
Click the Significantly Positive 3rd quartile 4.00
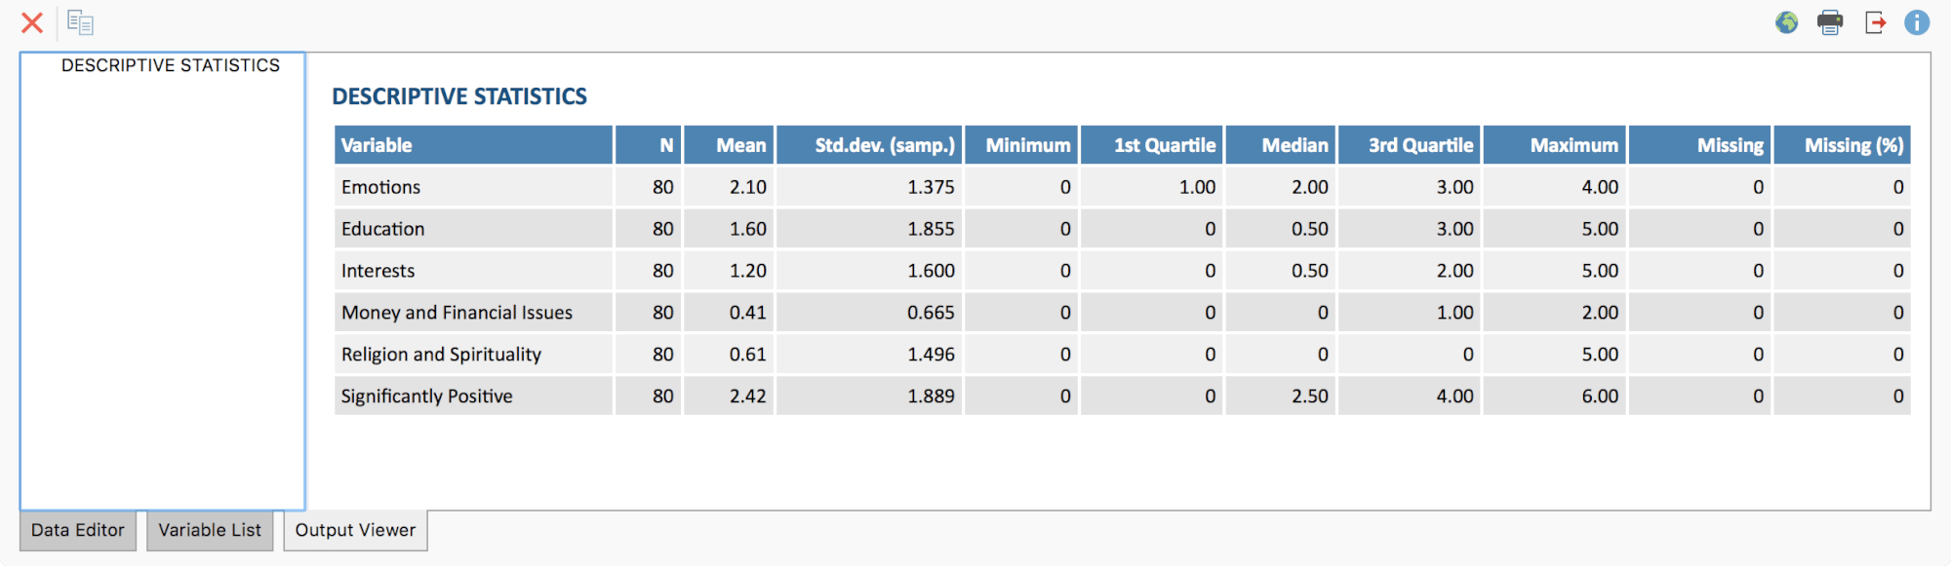tap(1454, 396)
